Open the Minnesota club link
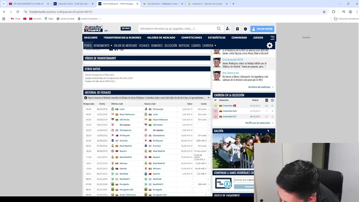Viewport: 359px width, 202px height. coord(158,109)
